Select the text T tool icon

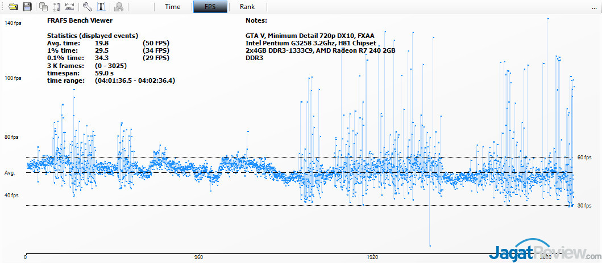[101, 7]
